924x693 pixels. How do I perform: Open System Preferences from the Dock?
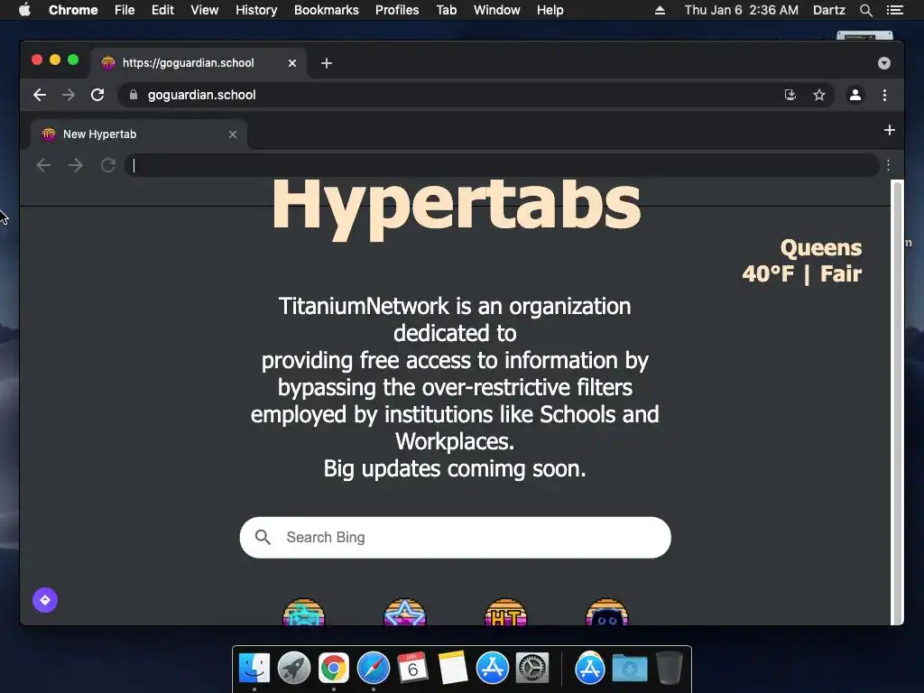click(532, 668)
